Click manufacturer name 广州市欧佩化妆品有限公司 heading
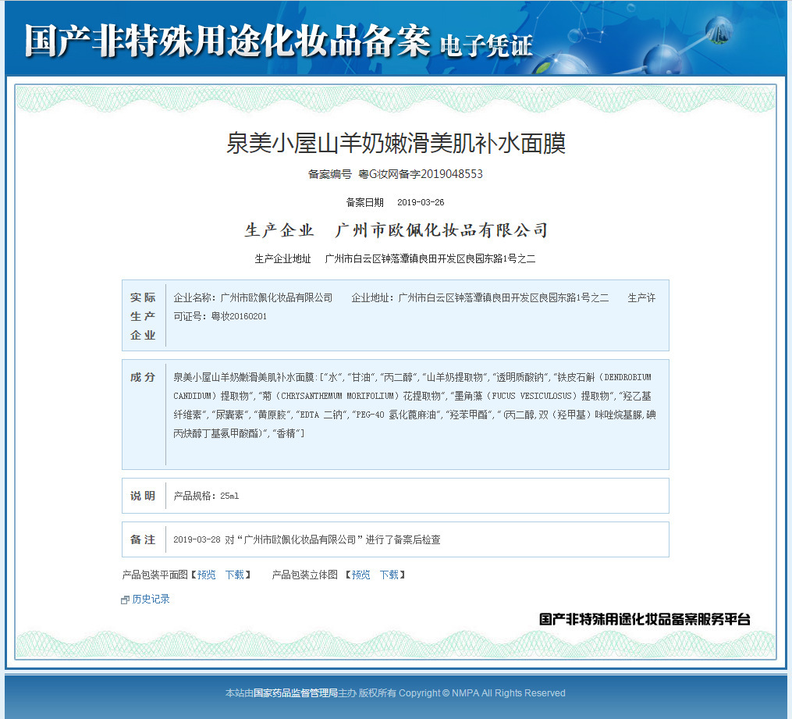 pyautogui.click(x=441, y=230)
